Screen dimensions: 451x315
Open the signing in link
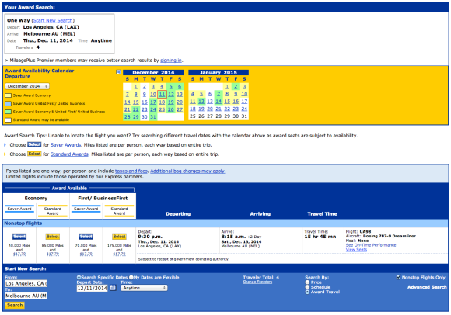(x=171, y=61)
